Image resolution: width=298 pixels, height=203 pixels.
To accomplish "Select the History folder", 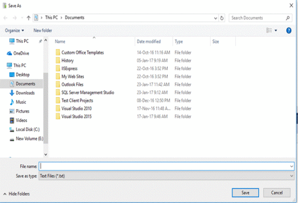I will pyautogui.click(x=67, y=60).
